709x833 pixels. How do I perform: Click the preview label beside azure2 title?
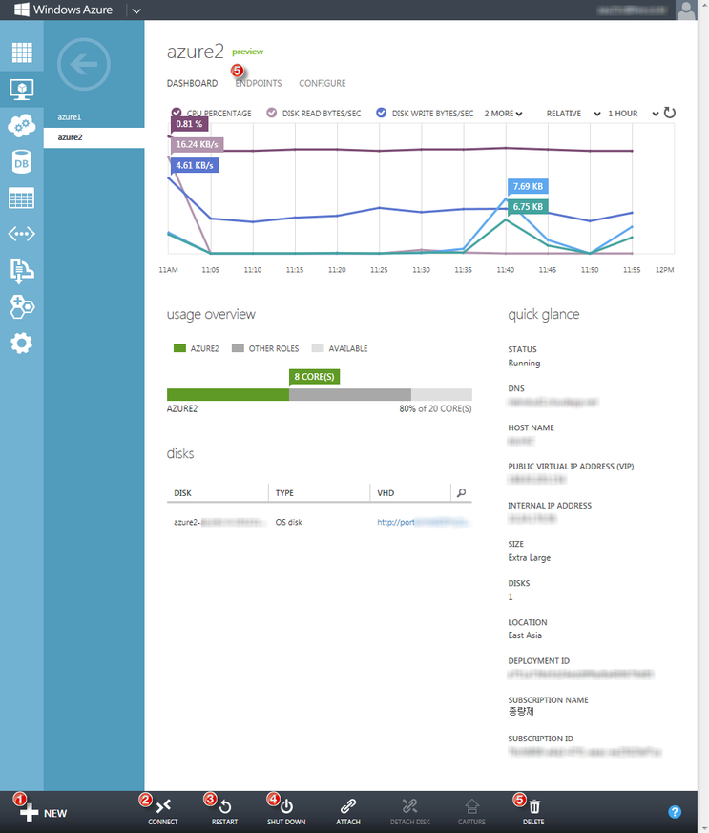247,52
